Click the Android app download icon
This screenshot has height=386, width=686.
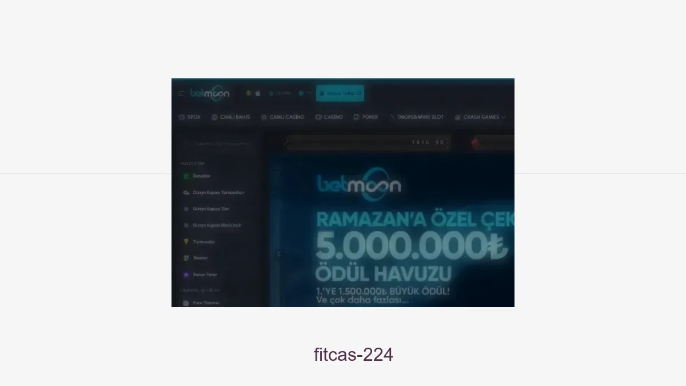pyautogui.click(x=249, y=93)
